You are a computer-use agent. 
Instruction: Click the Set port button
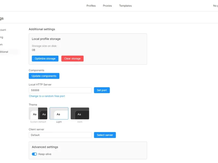click(102, 90)
